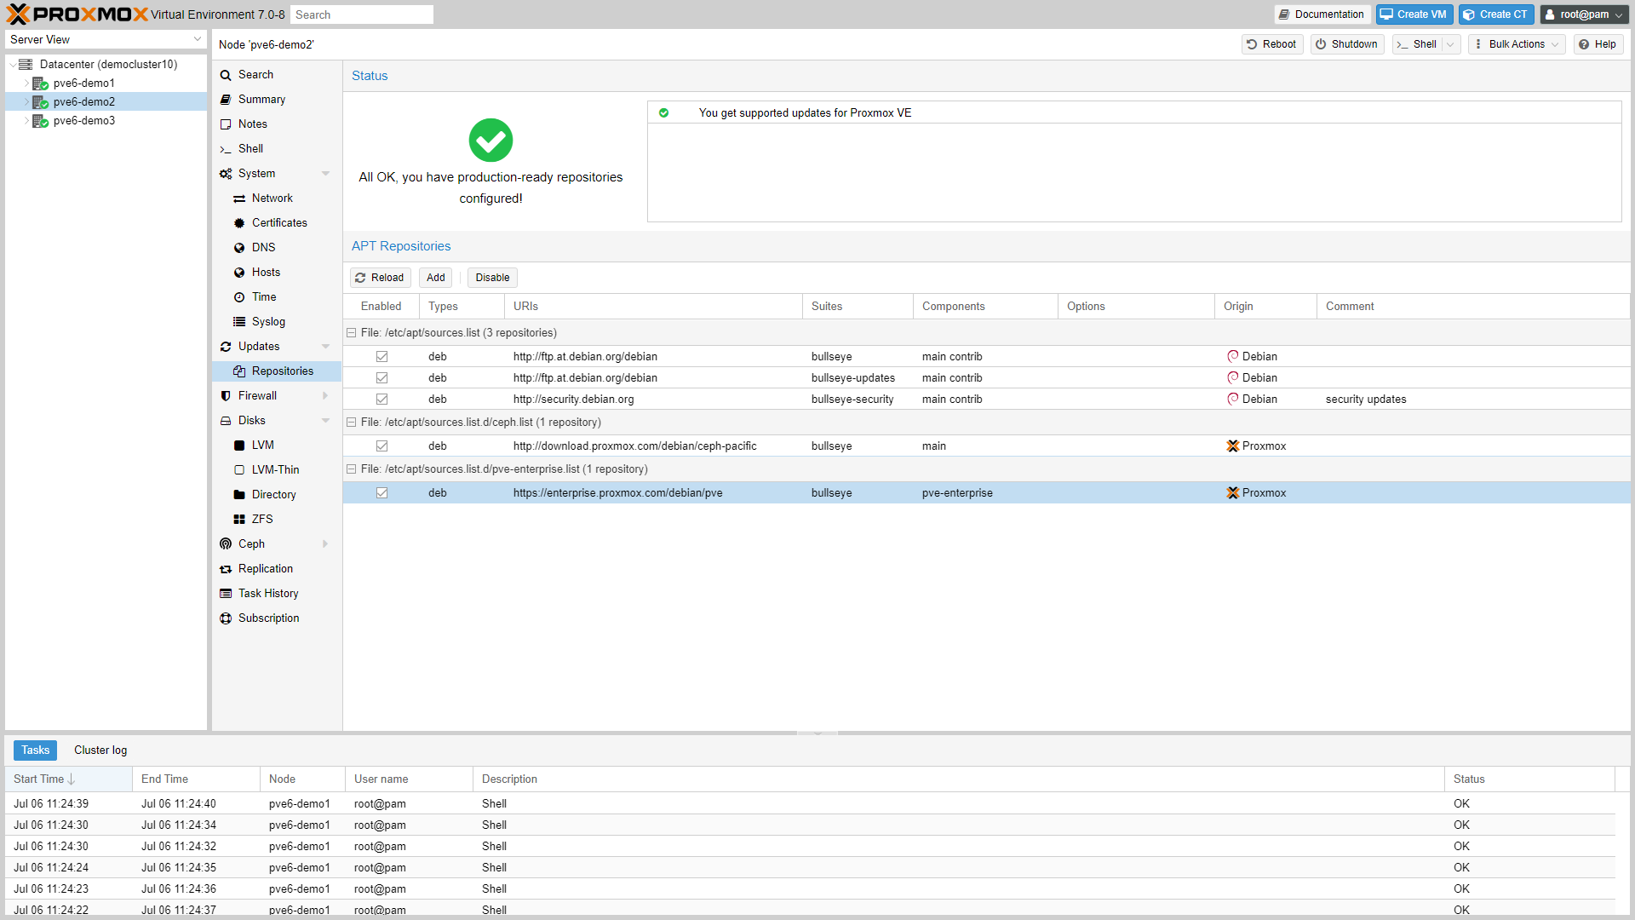This screenshot has height=920, width=1635.
Task: Switch to Cluster log tab
Action: [99, 750]
